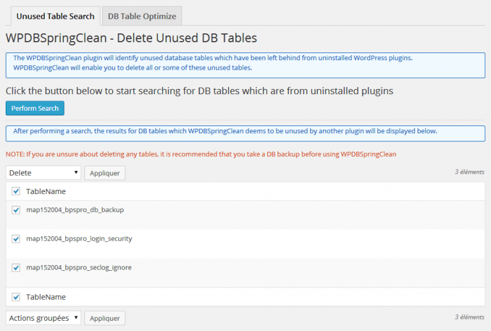The height and width of the screenshot is (331, 491).
Task: Switch to the DB Table Optimize tab
Action: (142, 16)
